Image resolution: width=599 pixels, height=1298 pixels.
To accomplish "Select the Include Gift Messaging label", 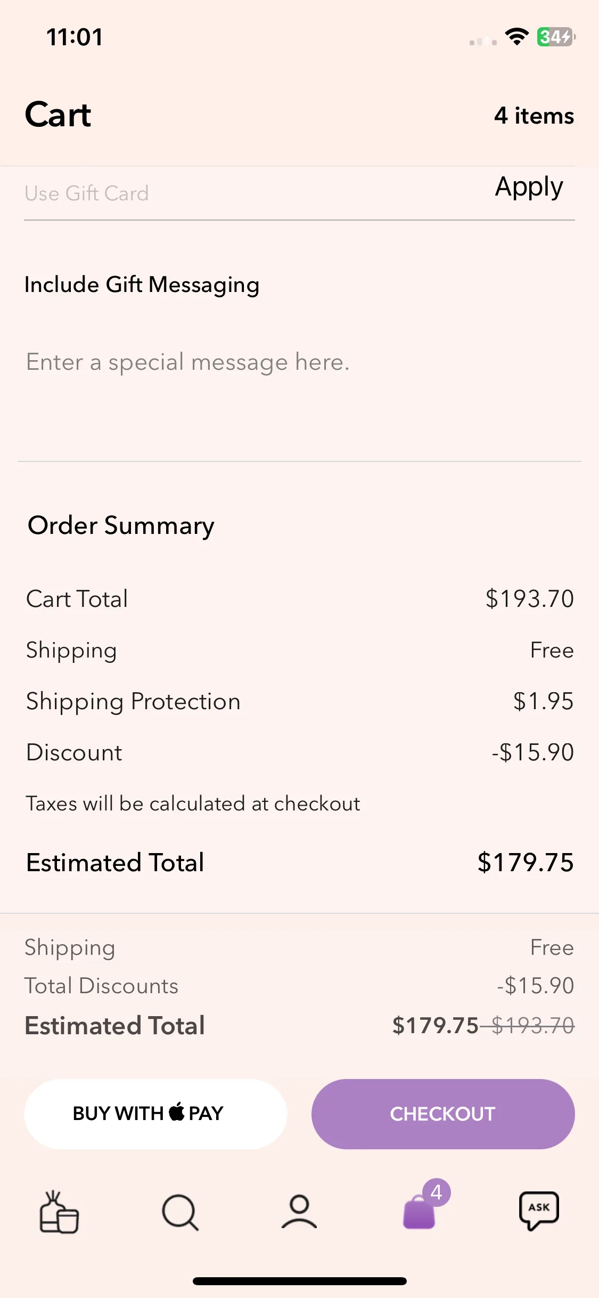I will 142,285.
